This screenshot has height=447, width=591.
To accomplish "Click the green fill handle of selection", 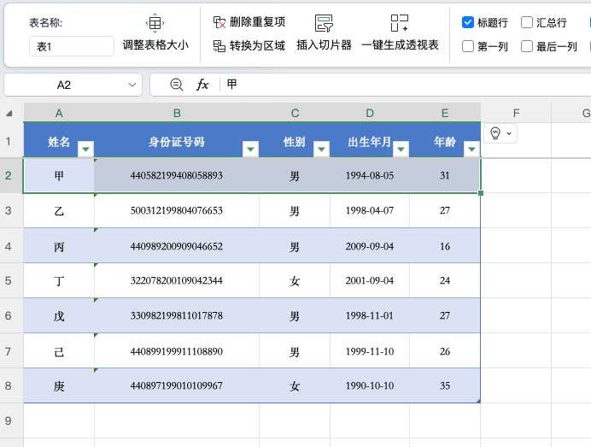I will point(481,193).
